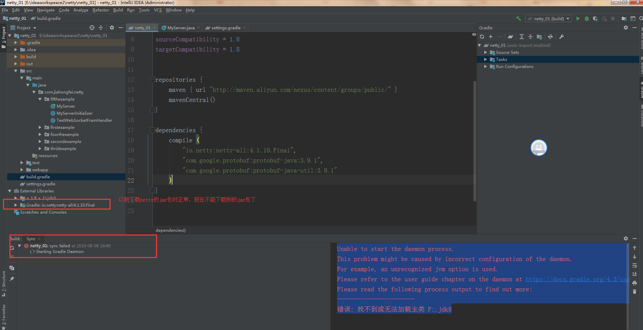
Task: Fold the dependencies block in gutter
Action: [x=152, y=130]
